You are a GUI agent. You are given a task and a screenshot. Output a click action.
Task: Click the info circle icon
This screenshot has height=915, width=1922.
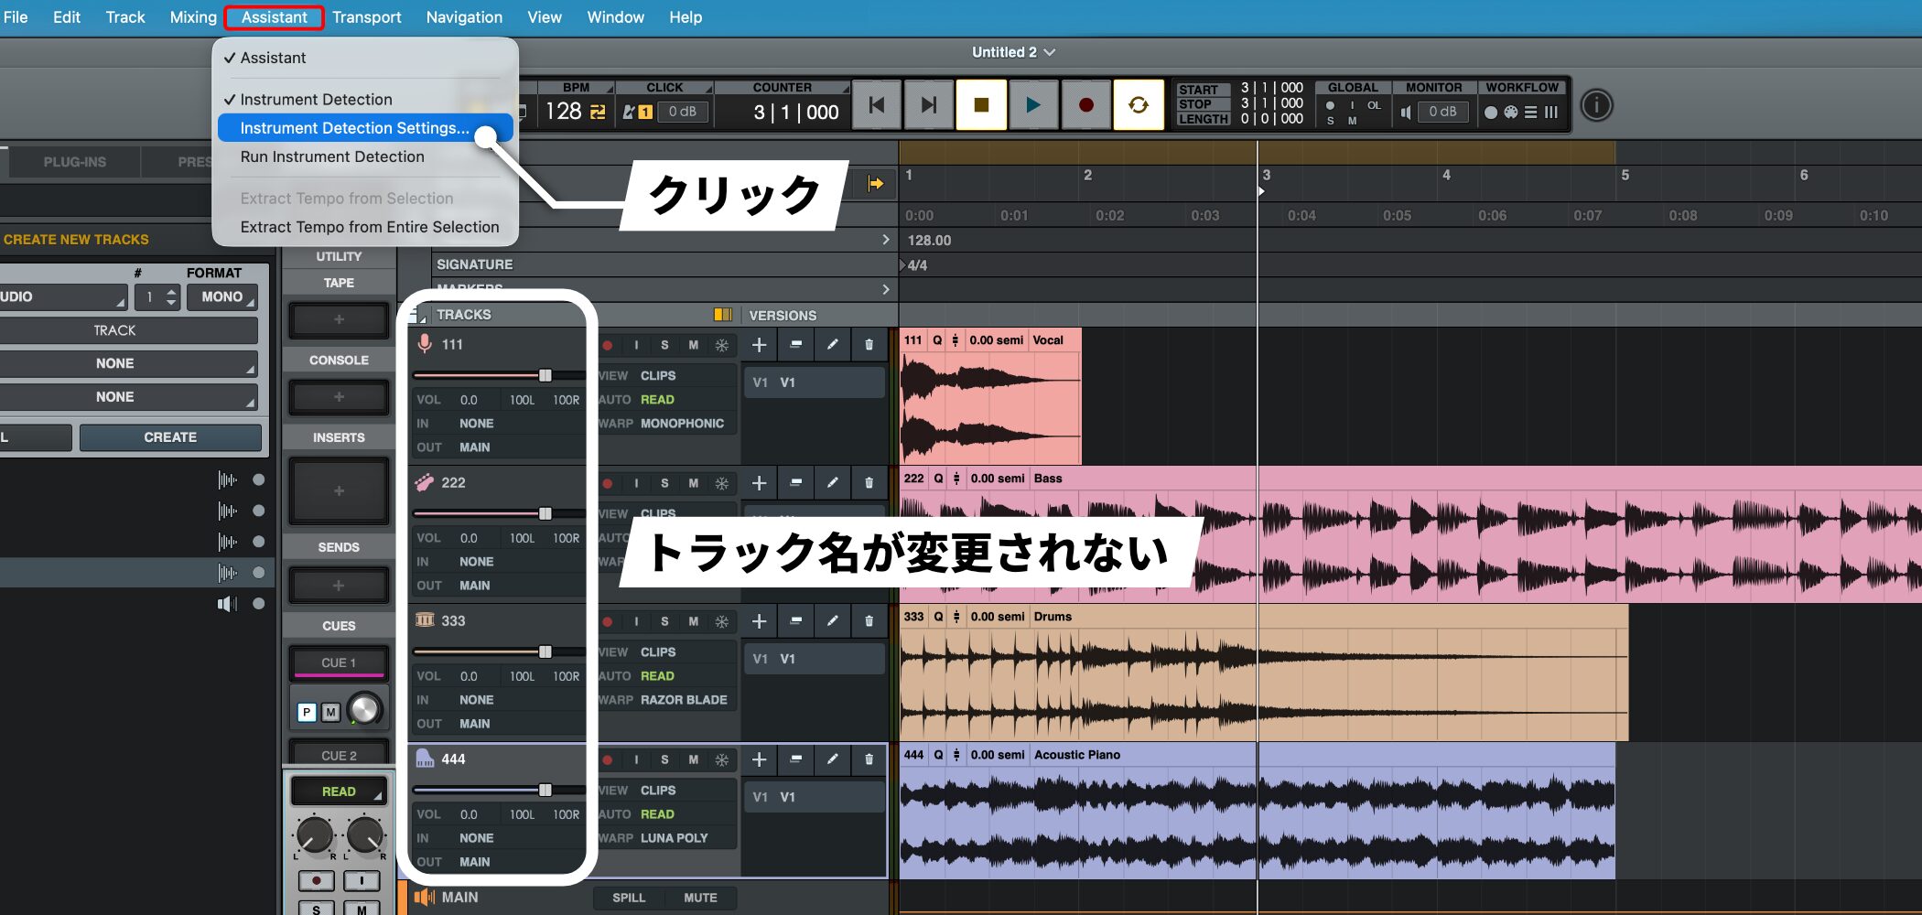click(x=1596, y=105)
